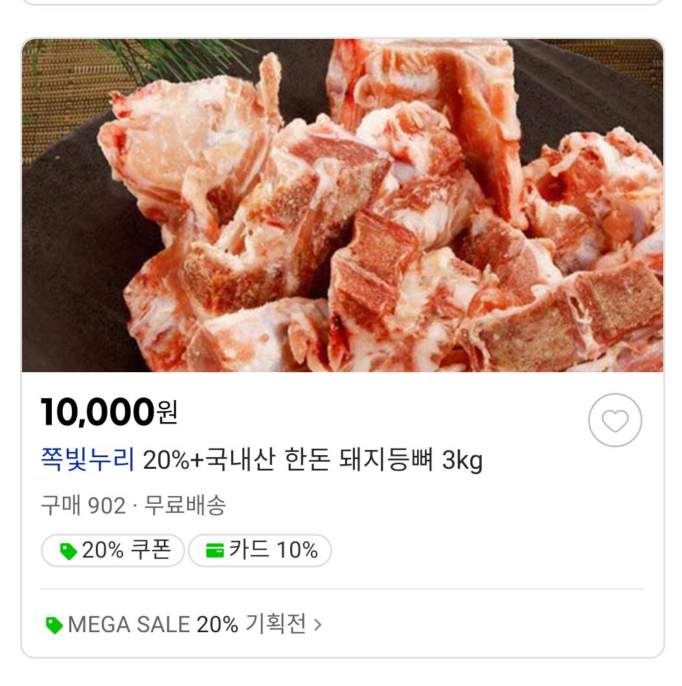Screen dimensions: 682x686
Task: Click the green tag icon beside MEGA SALE
Action: pyautogui.click(x=54, y=625)
